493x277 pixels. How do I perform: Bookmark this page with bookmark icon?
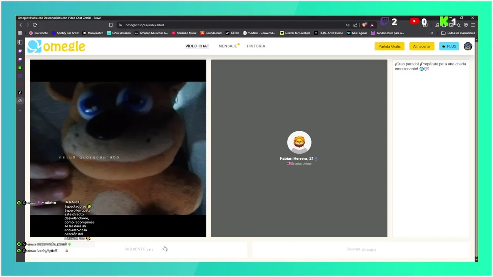pyautogui.click(x=111, y=25)
